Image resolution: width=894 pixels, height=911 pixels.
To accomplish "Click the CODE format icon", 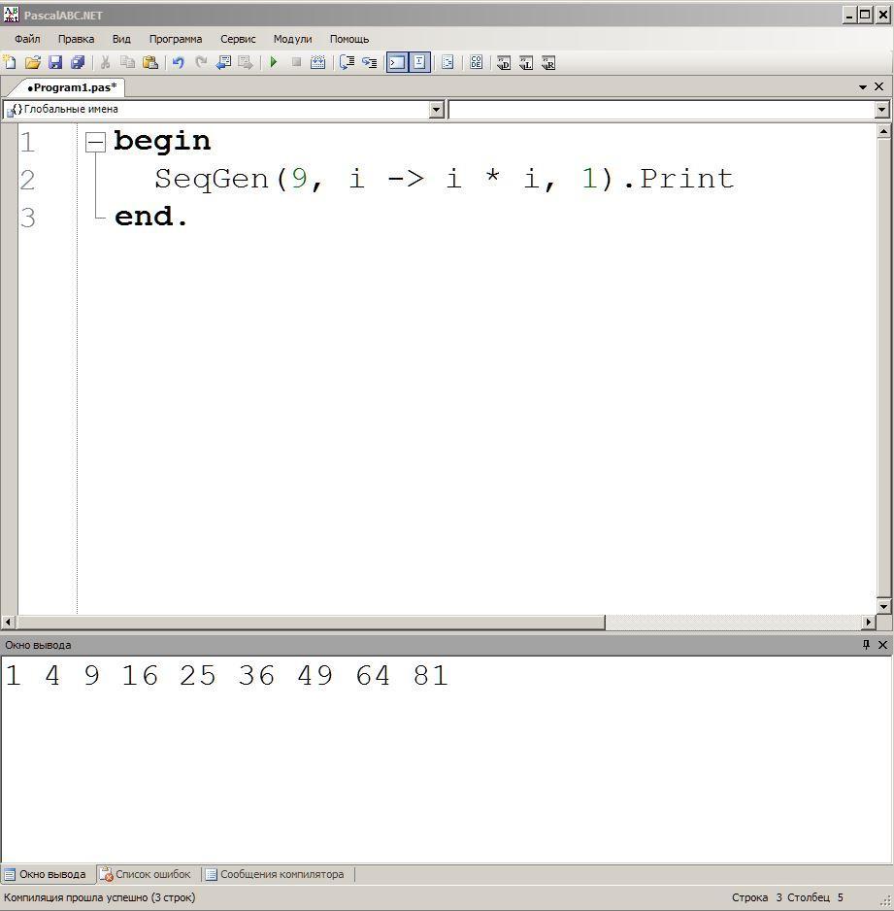I will [476, 62].
